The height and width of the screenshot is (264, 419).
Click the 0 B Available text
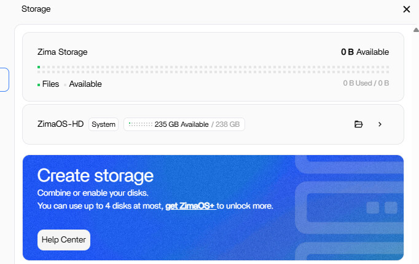365,52
